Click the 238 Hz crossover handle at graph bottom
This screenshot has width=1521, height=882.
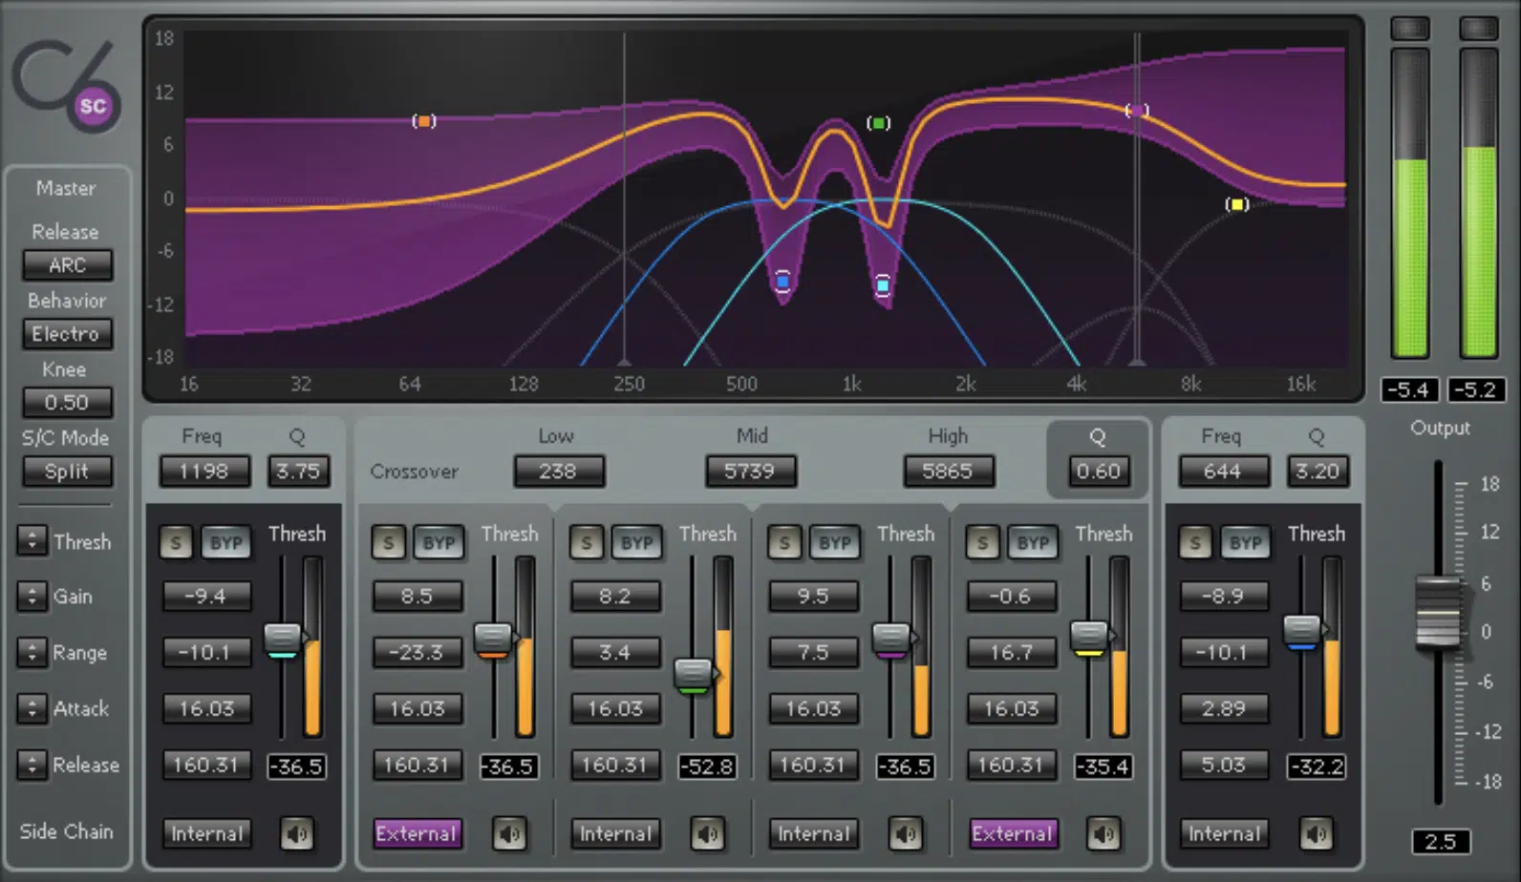[x=624, y=363]
